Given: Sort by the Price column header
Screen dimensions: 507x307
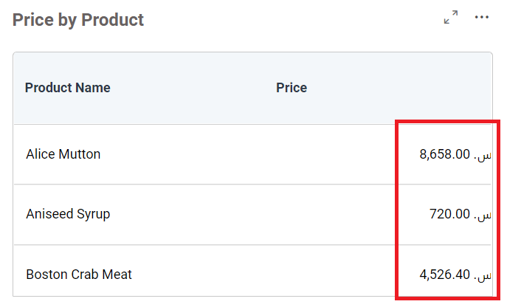Looking at the screenshot, I should pos(292,88).
